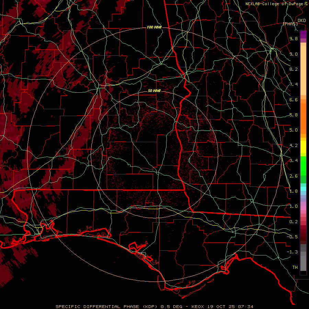Click the "0.5 DEG" elevation angle text
This screenshot has width=309, height=309.
click(171, 307)
